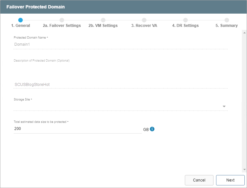Click the scroll up arrow
The image size is (247, 188).
(x=244, y=32)
